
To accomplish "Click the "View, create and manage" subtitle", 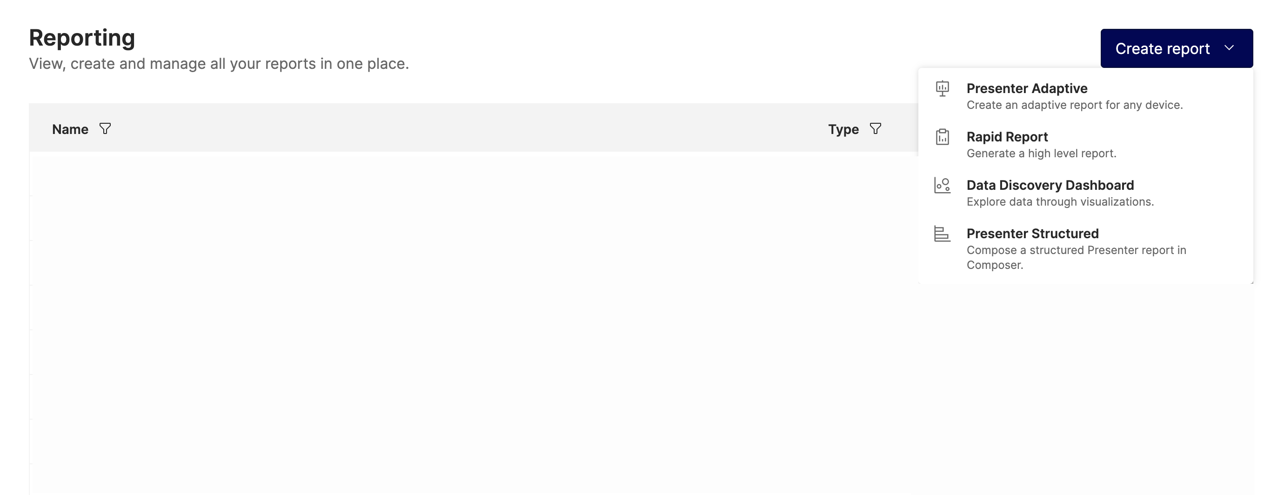I will click(x=219, y=64).
